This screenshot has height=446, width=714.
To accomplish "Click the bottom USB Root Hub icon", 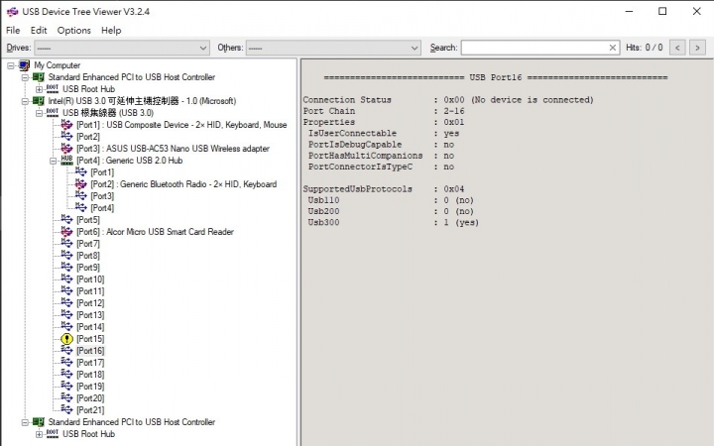I will click(53, 434).
